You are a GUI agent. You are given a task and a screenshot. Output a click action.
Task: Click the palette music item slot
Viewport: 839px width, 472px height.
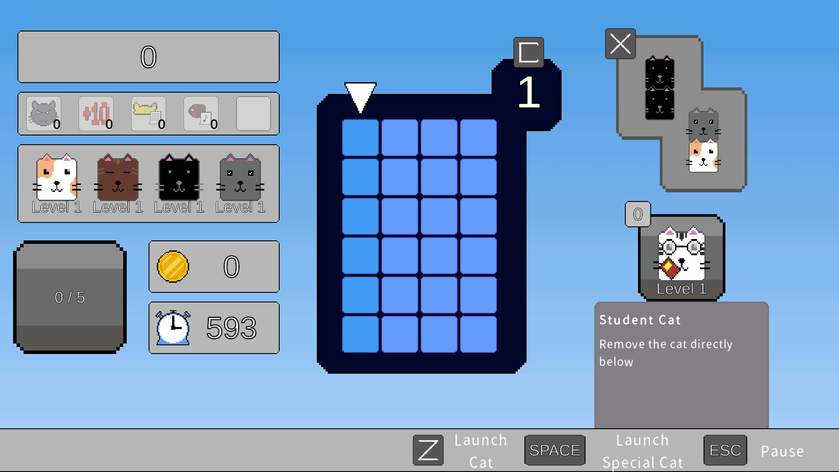point(201,114)
